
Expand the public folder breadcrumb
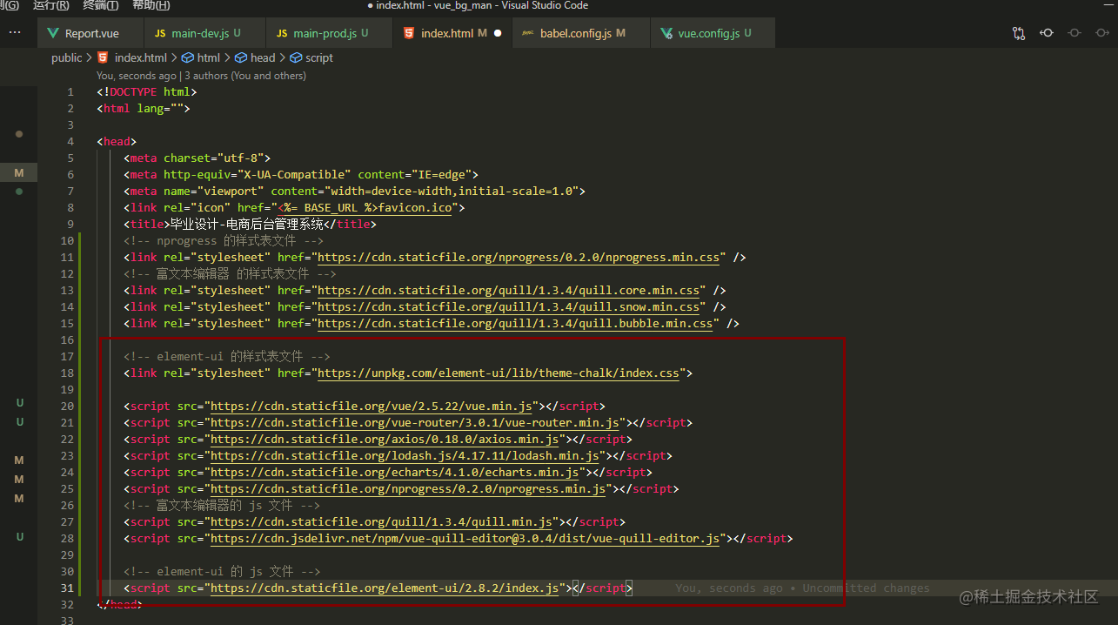point(66,57)
